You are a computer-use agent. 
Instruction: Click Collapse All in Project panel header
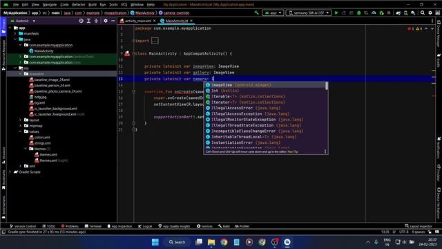click(x=96, y=21)
